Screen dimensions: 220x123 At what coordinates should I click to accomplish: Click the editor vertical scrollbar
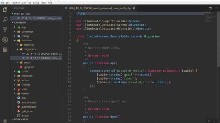pyautogui.click(x=219, y=39)
